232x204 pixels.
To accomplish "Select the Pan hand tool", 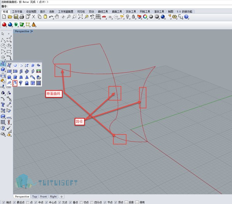I will tap(57, 17).
